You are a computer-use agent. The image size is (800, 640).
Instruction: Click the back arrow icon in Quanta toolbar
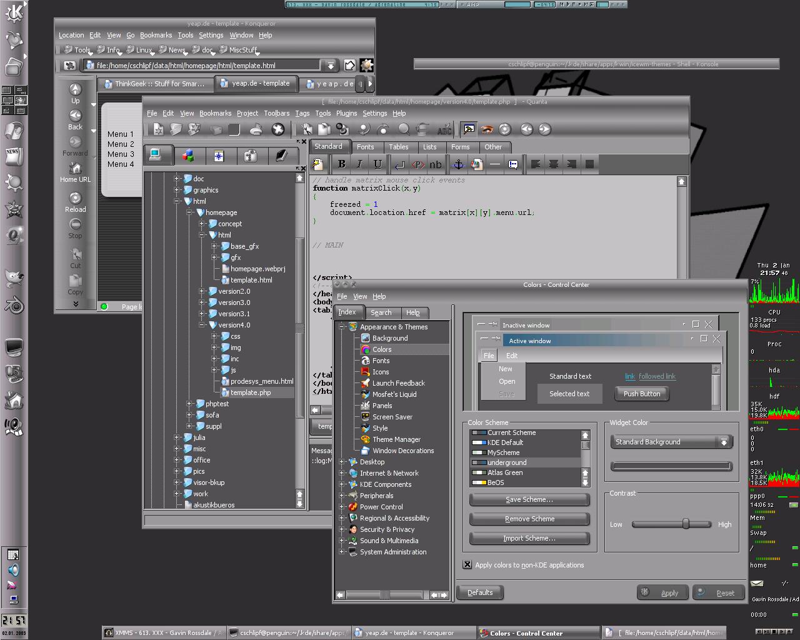point(527,129)
